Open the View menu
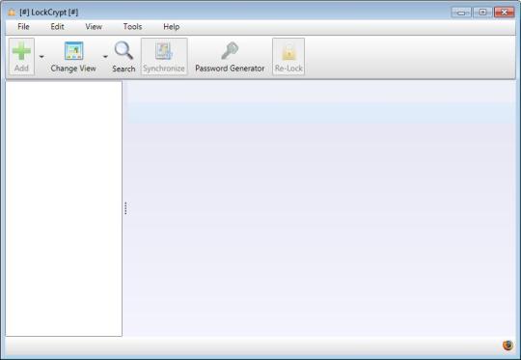 (x=94, y=27)
